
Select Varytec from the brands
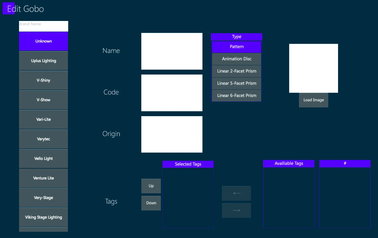point(43,139)
